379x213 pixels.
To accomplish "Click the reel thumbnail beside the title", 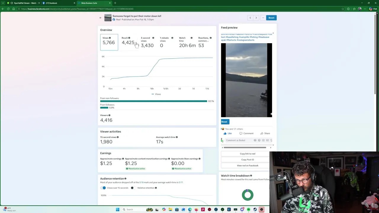I will (x=108, y=18).
